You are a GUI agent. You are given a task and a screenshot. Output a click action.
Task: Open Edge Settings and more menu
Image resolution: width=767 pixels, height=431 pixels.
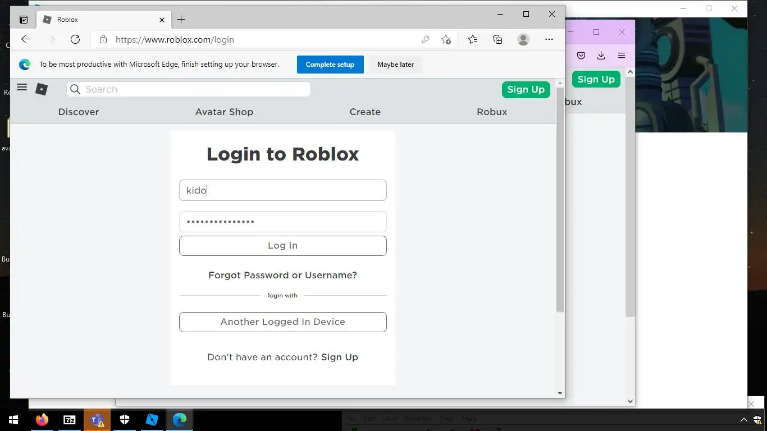[549, 39]
